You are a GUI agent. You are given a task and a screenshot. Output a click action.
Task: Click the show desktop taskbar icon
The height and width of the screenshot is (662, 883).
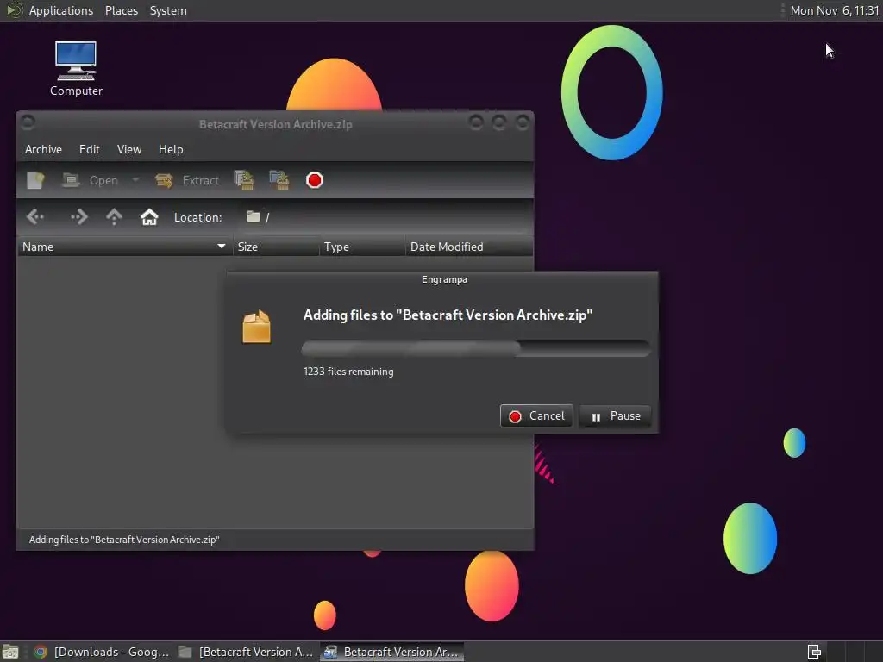10,652
